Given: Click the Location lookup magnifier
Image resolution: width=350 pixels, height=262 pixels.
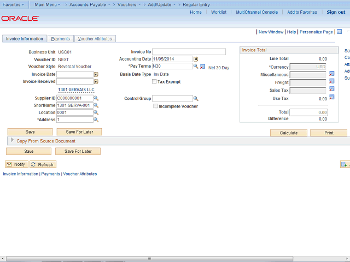Looking at the screenshot, I should click(96, 112).
